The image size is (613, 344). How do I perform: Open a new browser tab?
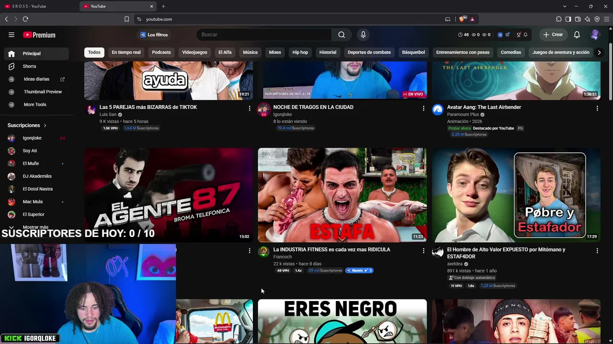(x=163, y=6)
